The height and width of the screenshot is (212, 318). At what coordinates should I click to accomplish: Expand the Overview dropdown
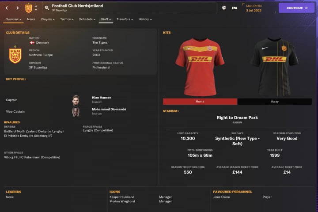(13, 19)
